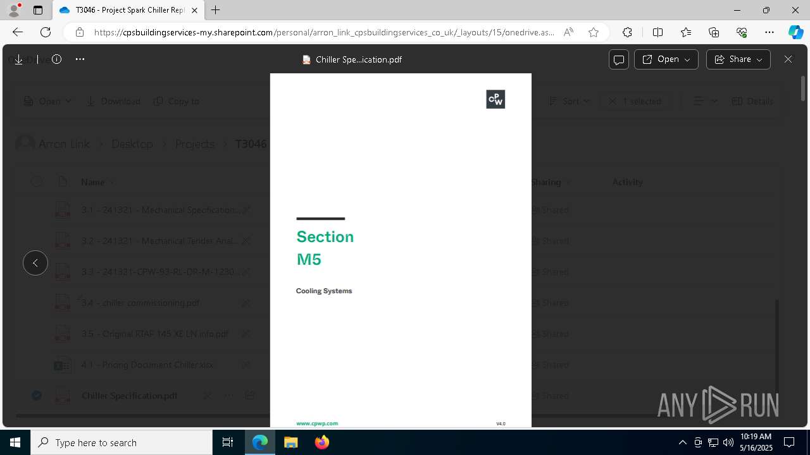The height and width of the screenshot is (455, 810).
Task: Navigate to Desktop breadcrumb
Action: 132,144
